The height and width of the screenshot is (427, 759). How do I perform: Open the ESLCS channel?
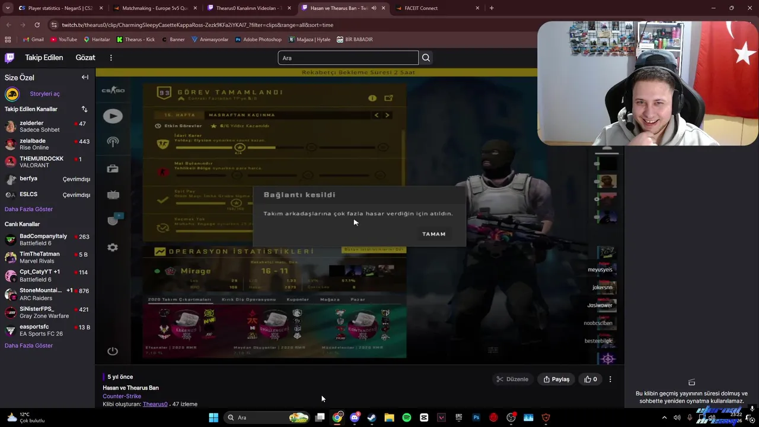(x=47, y=195)
